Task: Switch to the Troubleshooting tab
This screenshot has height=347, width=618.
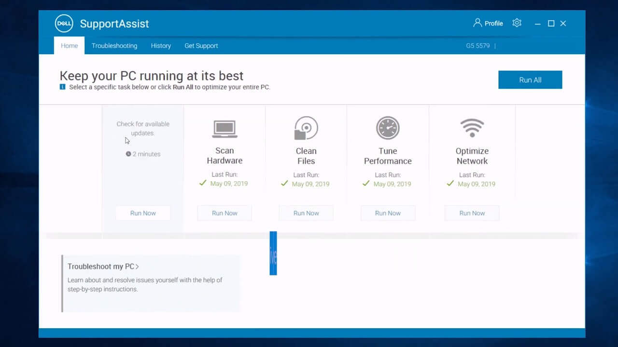Action: tap(114, 45)
